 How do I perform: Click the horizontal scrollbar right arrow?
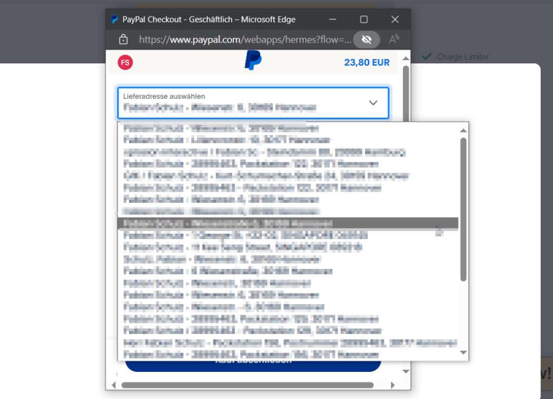tap(393, 385)
